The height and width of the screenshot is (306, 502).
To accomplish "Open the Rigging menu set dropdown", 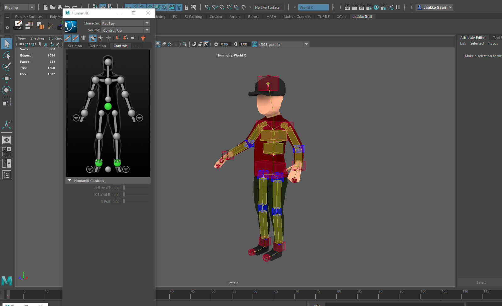I will [19, 7].
